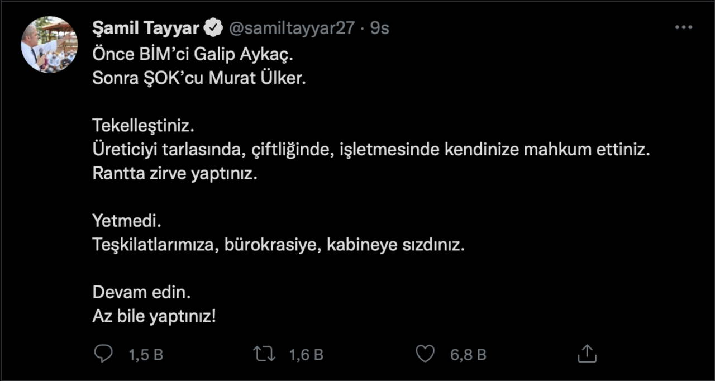Screen dimensions: 715x381
Task: Open the @samiltayyar27 handle link
Action: point(292,28)
